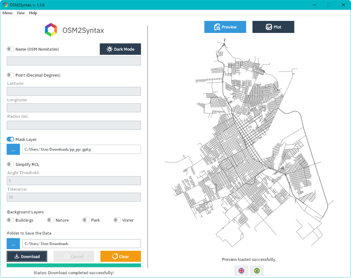Screen dimensions: 351x278
Task: Switch language with the Brazil flag icon
Action: [257, 270]
